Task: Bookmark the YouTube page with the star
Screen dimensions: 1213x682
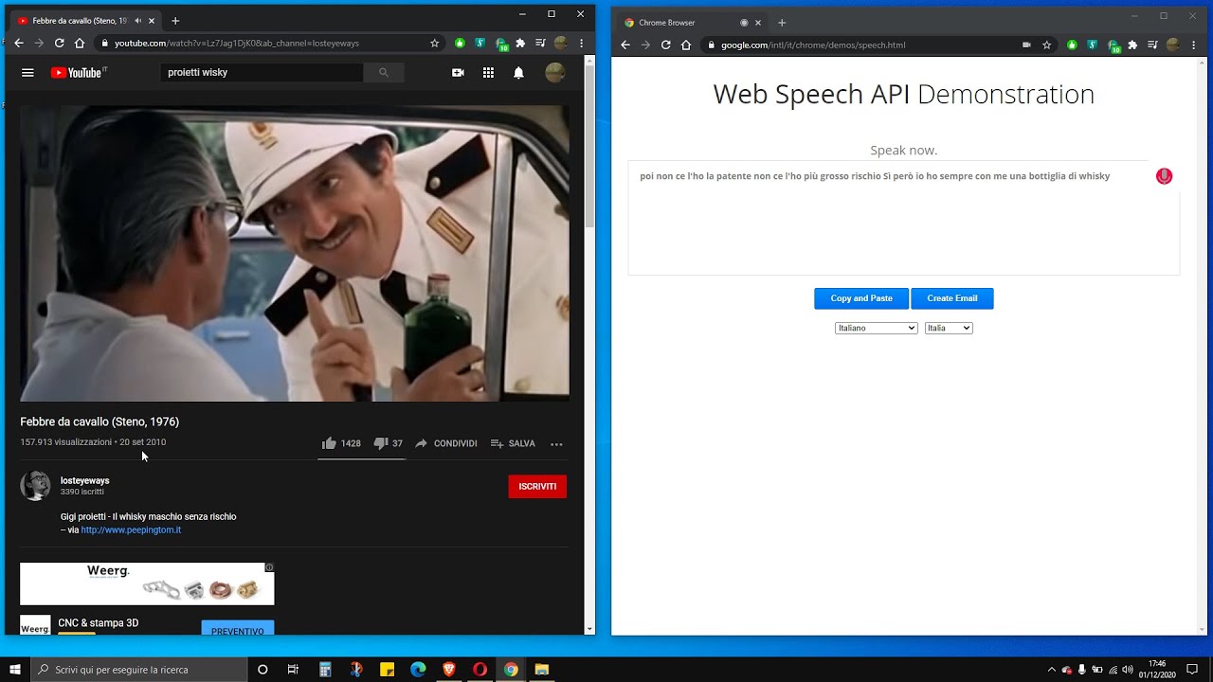Action: pos(435,44)
